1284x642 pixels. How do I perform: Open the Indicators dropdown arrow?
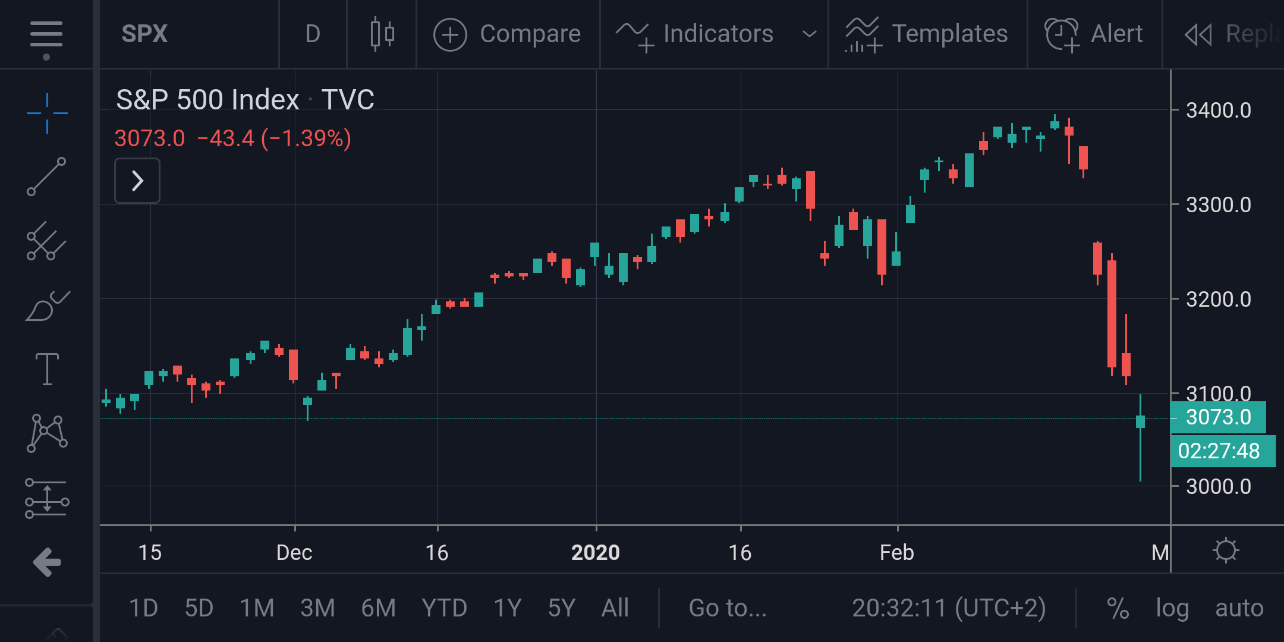click(x=809, y=34)
